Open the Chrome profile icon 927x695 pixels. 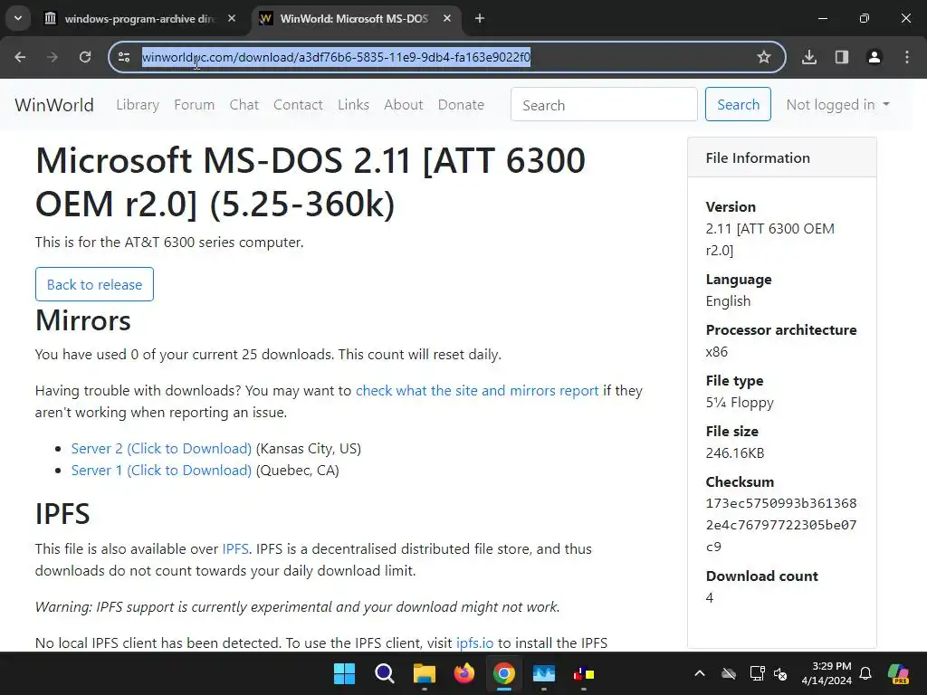[874, 57]
